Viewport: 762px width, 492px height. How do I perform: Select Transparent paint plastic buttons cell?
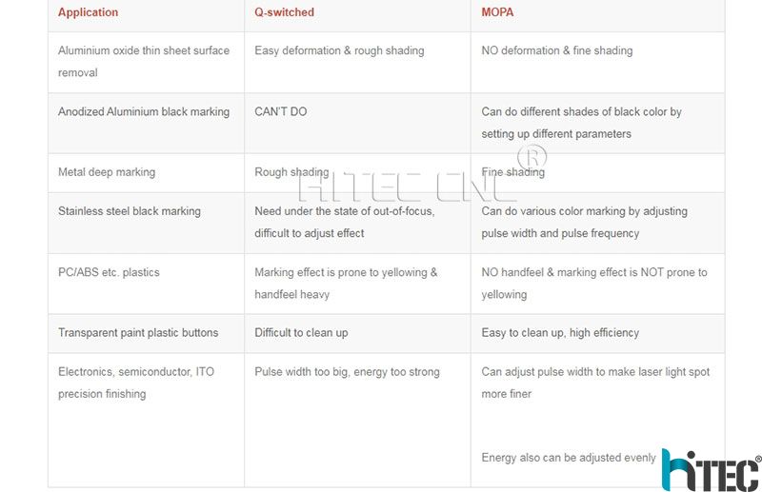coord(138,333)
